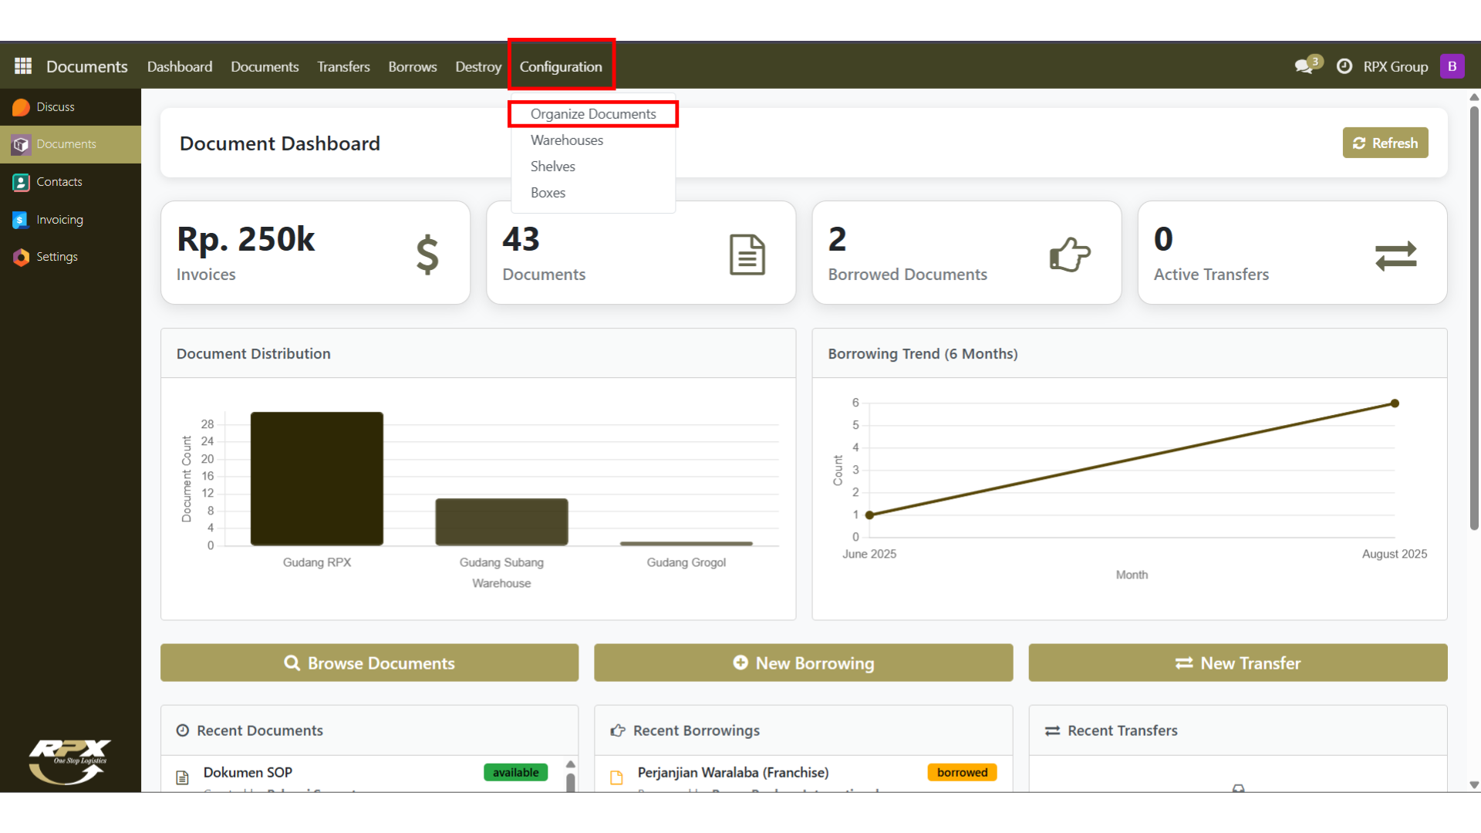This screenshot has width=1481, height=833.
Task: Click the documents file icon card
Action: 747,255
